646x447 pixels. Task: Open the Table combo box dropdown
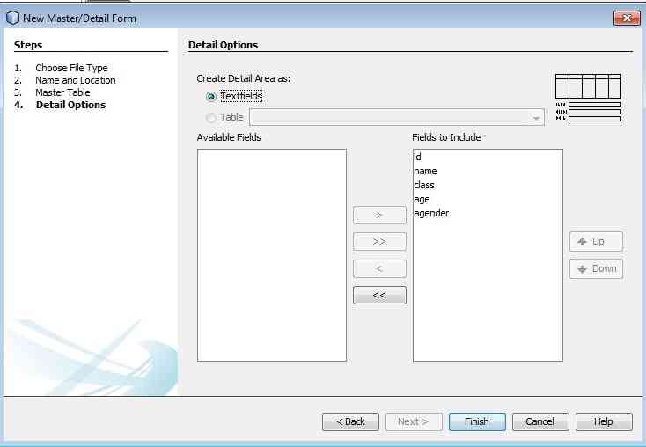click(x=536, y=118)
